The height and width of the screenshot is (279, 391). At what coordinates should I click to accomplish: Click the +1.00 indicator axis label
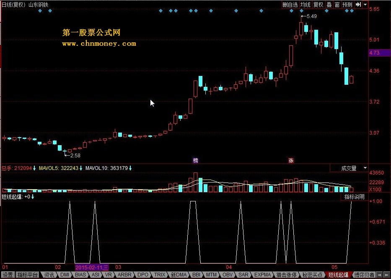(x=376, y=201)
